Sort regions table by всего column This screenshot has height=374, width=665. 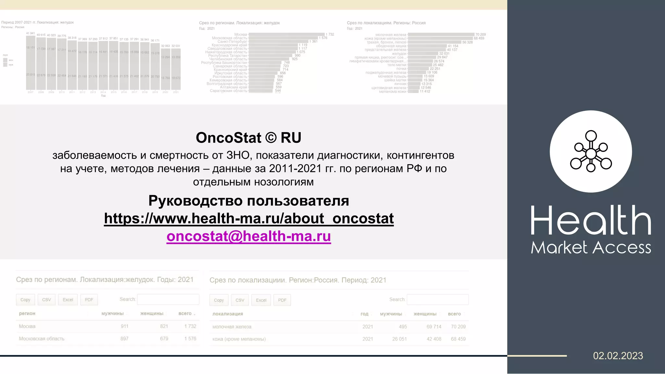click(x=185, y=314)
